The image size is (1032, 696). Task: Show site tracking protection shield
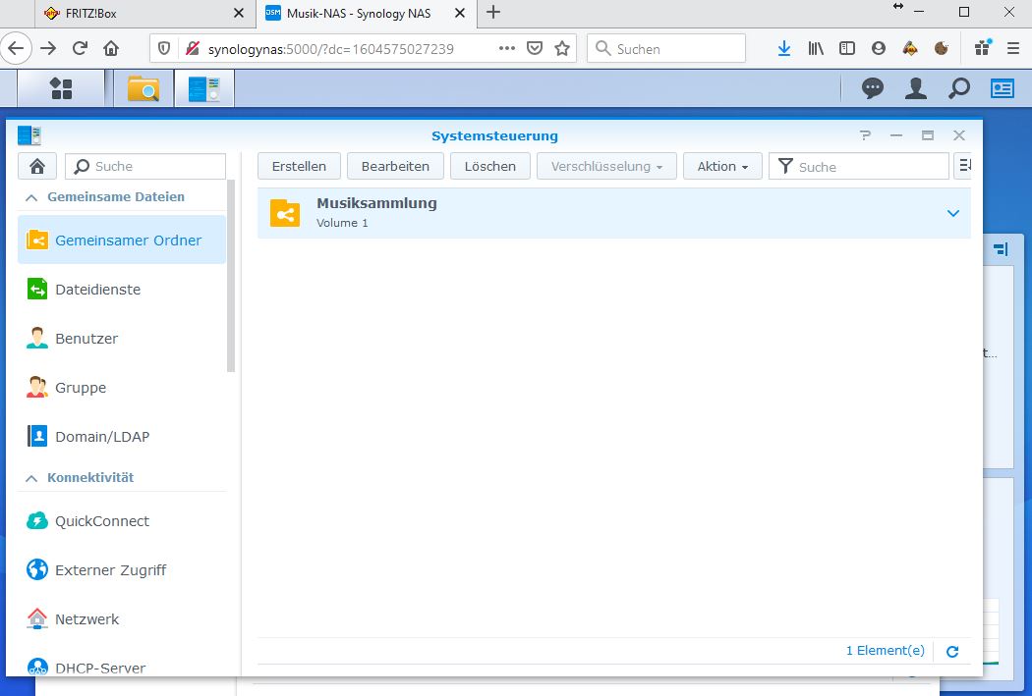coord(164,48)
